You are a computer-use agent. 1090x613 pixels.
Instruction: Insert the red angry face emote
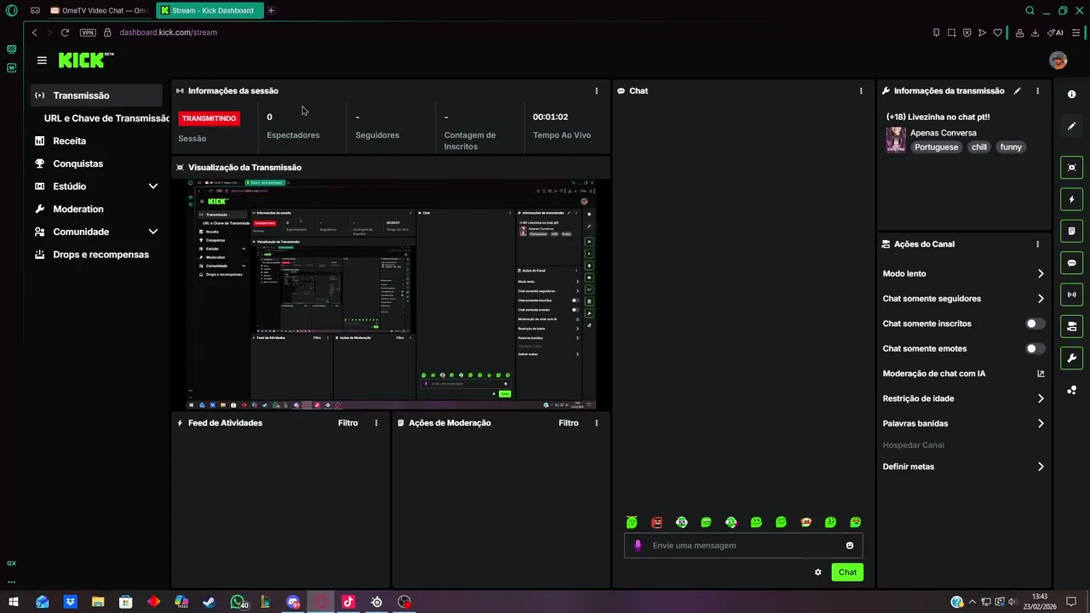657,522
